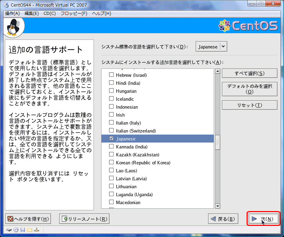Proceed with the 次(N) button

(x=263, y=219)
